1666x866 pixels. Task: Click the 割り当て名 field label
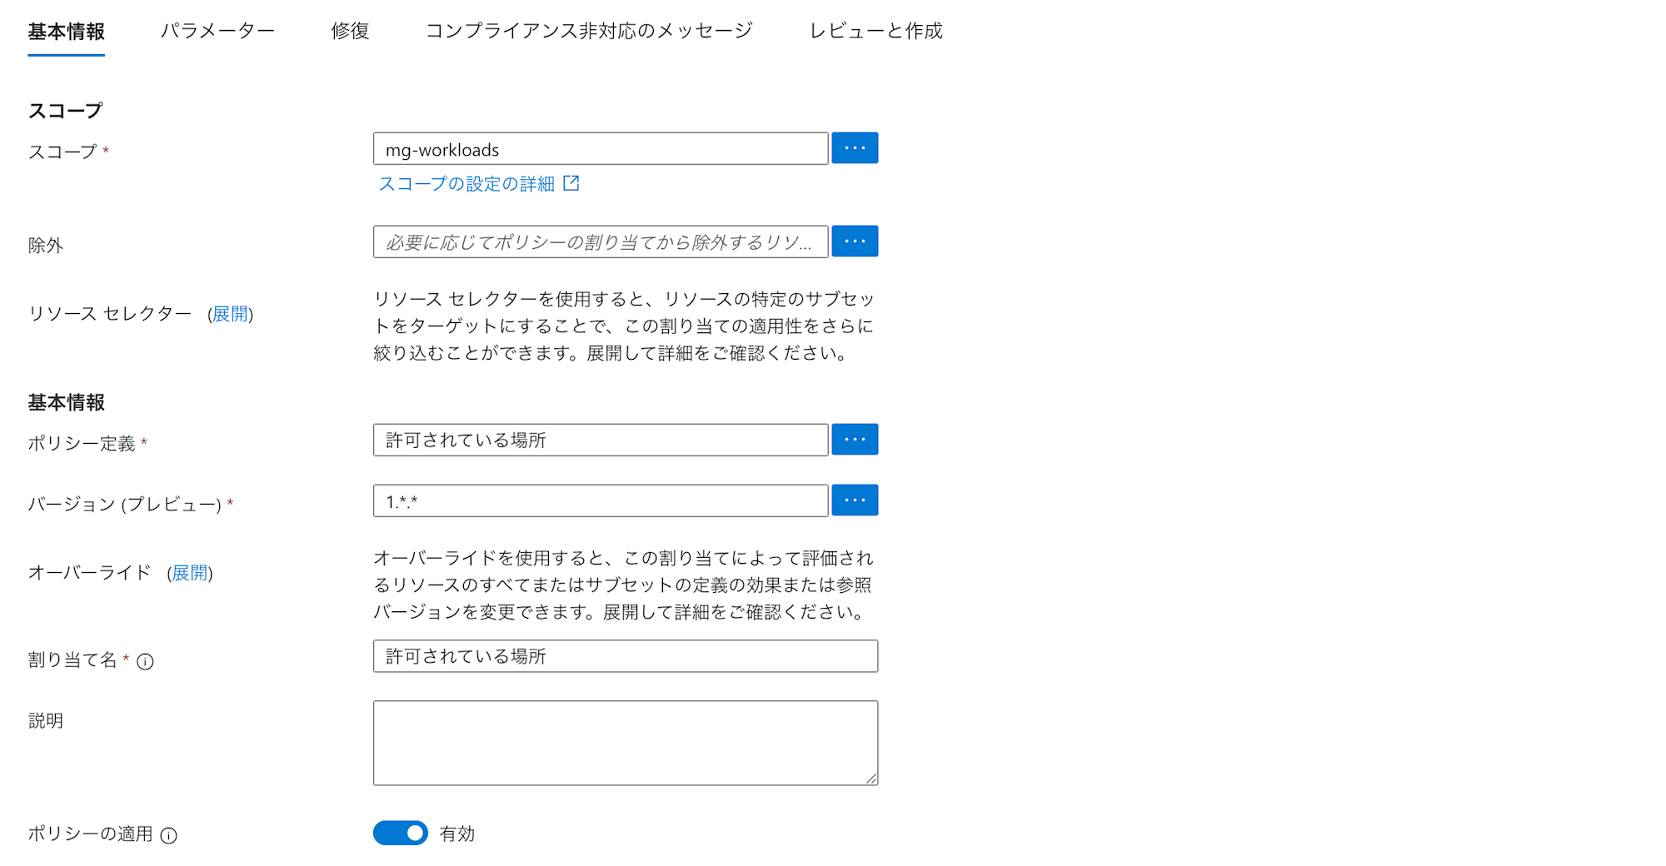pos(72,660)
